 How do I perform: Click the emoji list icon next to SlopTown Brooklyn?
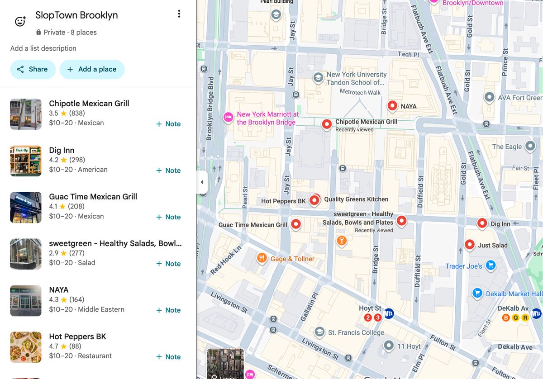[x=20, y=21]
